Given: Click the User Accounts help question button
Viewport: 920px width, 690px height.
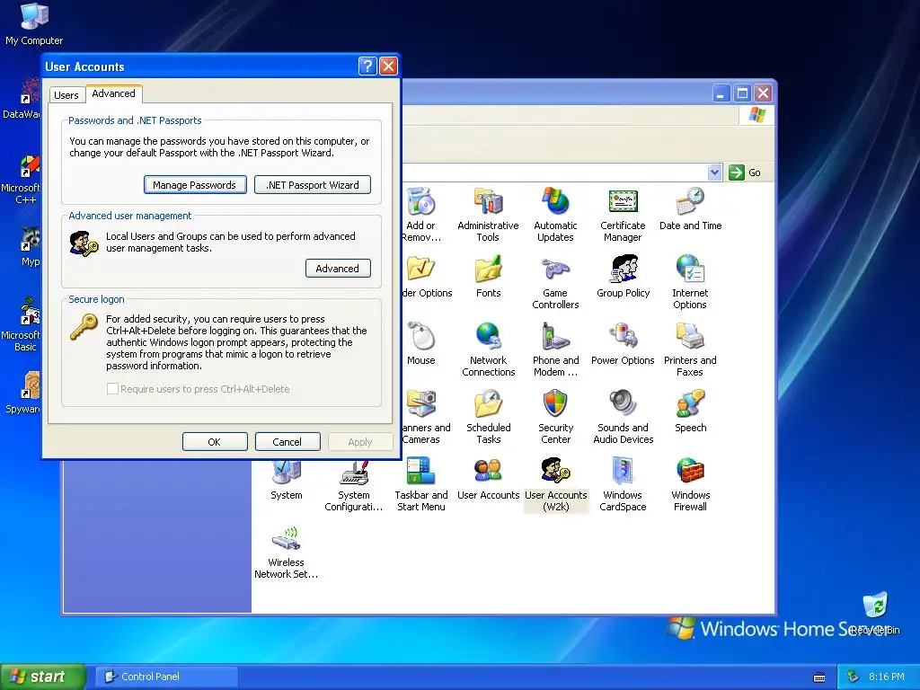Looking at the screenshot, I should pos(367,66).
